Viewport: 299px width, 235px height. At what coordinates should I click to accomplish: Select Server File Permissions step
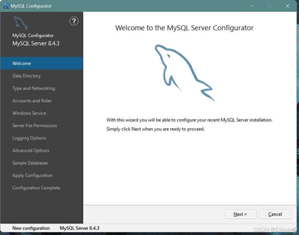(x=42, y=125)
